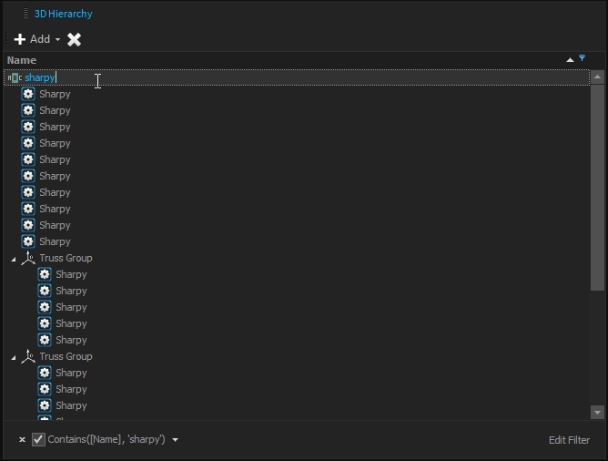
Task: Select the topmost Sharpy fixture gear icon
Action: click(x=28, y=94)
